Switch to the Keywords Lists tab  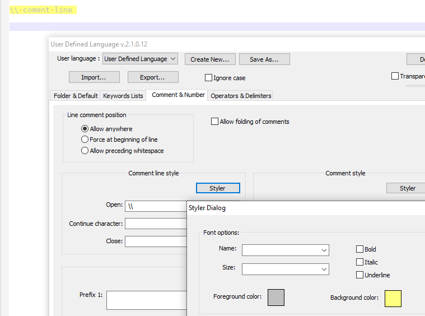point(123,96)
